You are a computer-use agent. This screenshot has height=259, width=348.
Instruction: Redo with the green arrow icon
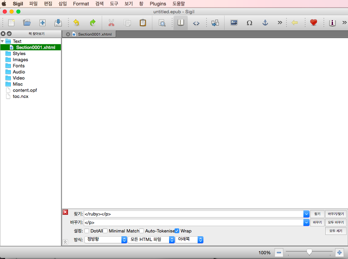(92, 23)
